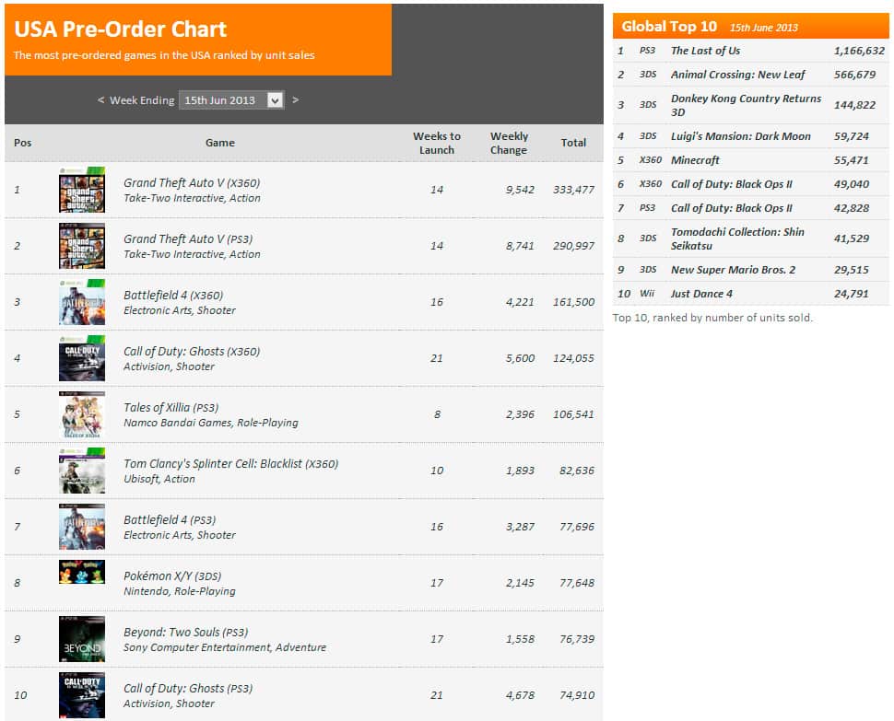This screenshot has height=721, width=894.
Task: Click the Tales of Xillia cover art
Action: (82, 414)
